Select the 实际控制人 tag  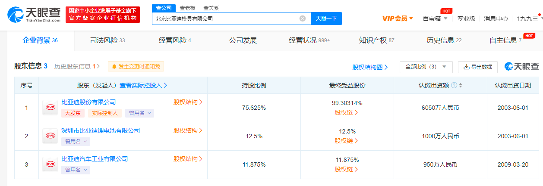105,113
